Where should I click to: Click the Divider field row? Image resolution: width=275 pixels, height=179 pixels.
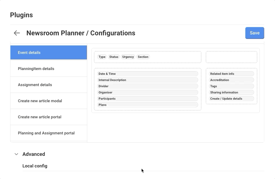coord(147,86)
